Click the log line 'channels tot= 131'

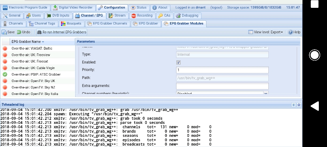pyautogui.click(x=106, y=127)
